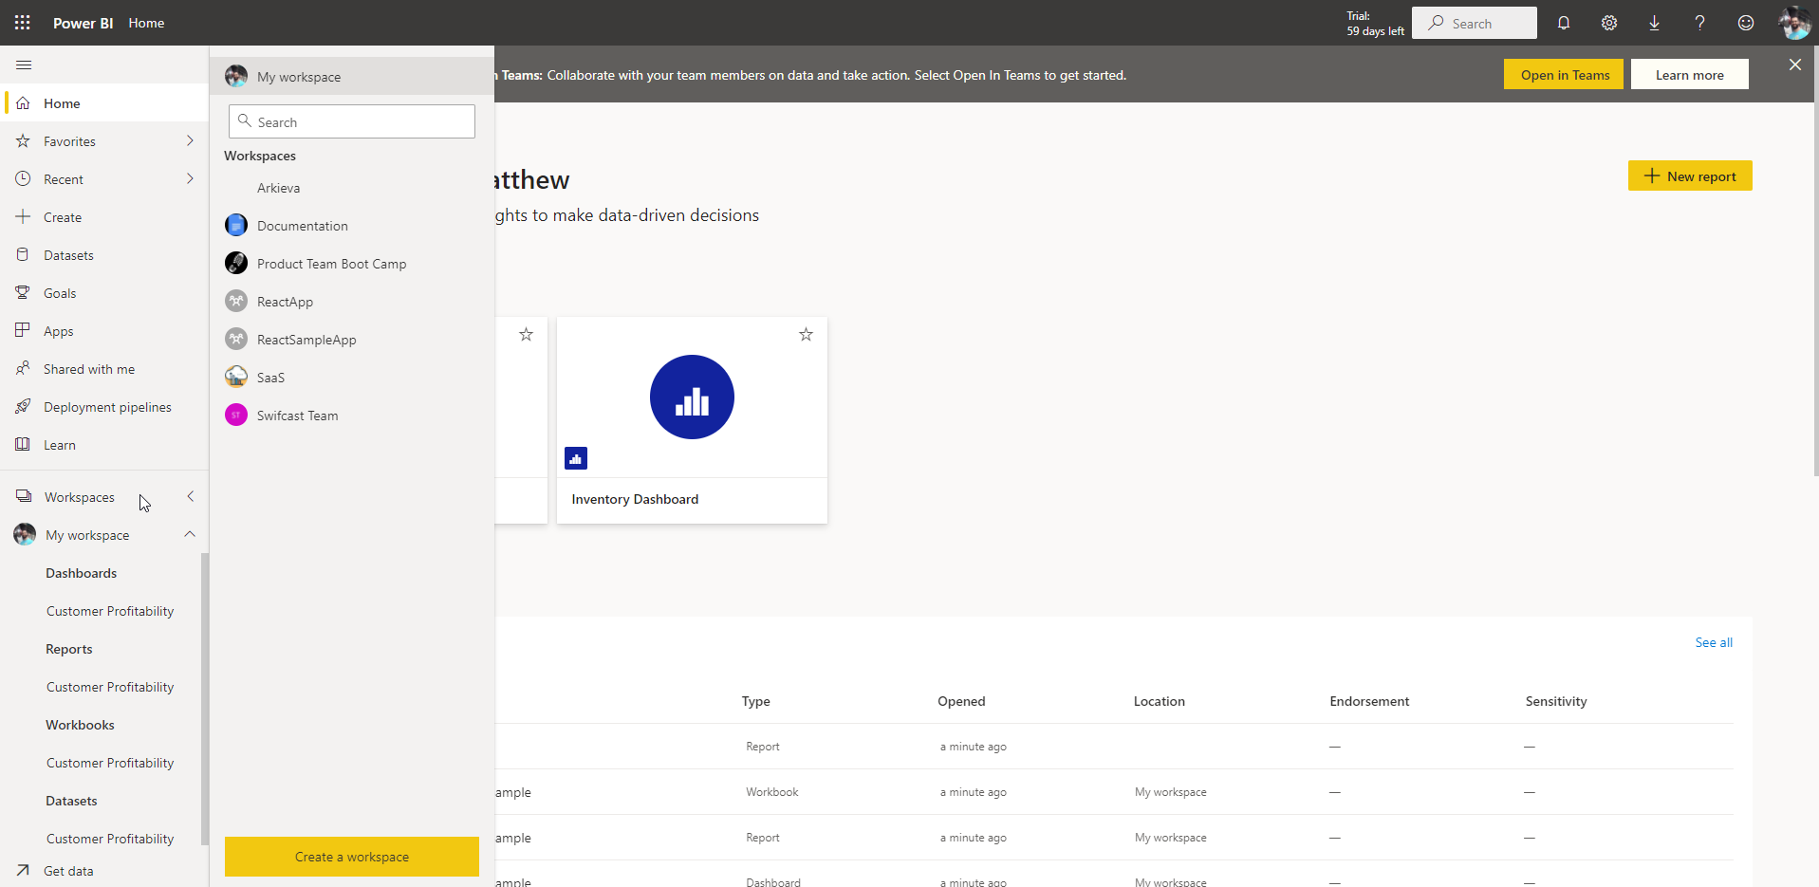Click Get data arrow icon
1819x887 pixels.
pyautogui.click(x=23, y=870)
